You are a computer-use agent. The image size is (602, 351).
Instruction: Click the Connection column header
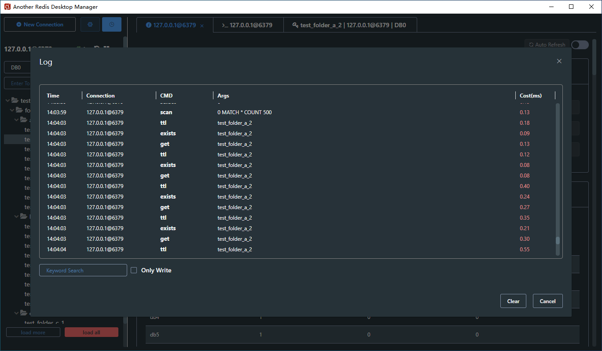click(100, 96)
